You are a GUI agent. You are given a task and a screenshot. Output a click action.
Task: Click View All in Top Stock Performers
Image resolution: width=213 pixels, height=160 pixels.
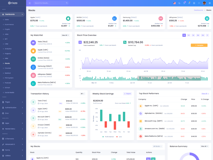click(x=205, y=94)
